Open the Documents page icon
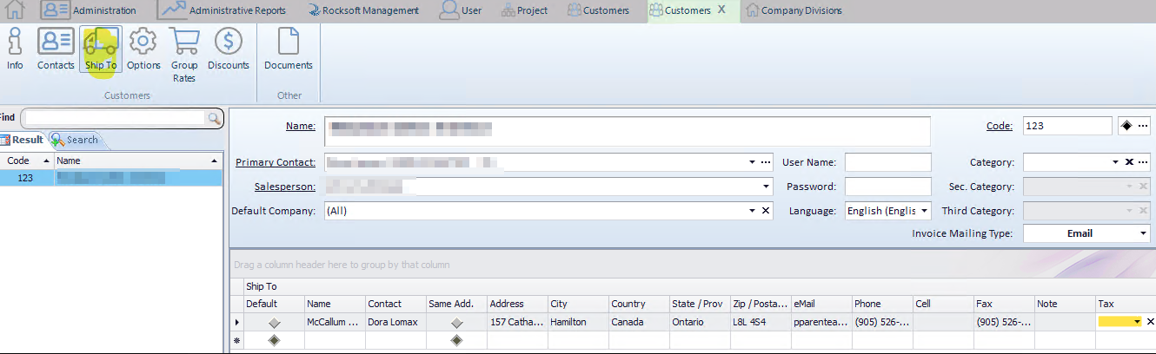 pyautogui.click(x=288, y=49)
